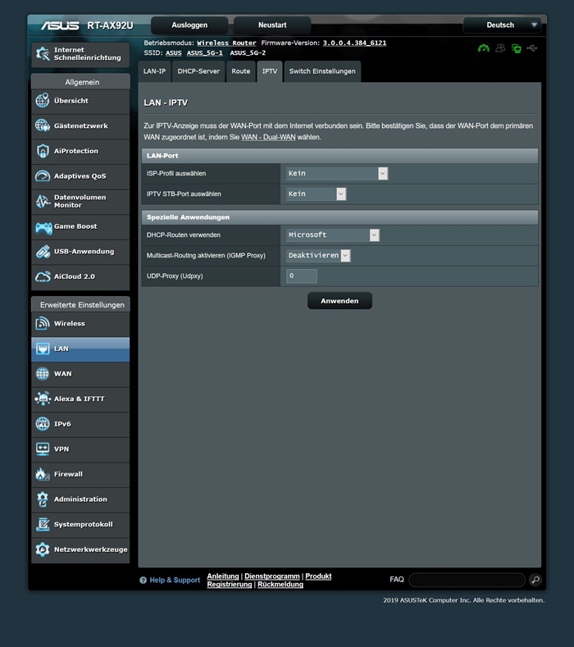Open the IPTV STB-Port auswählen dropdown

316,194
